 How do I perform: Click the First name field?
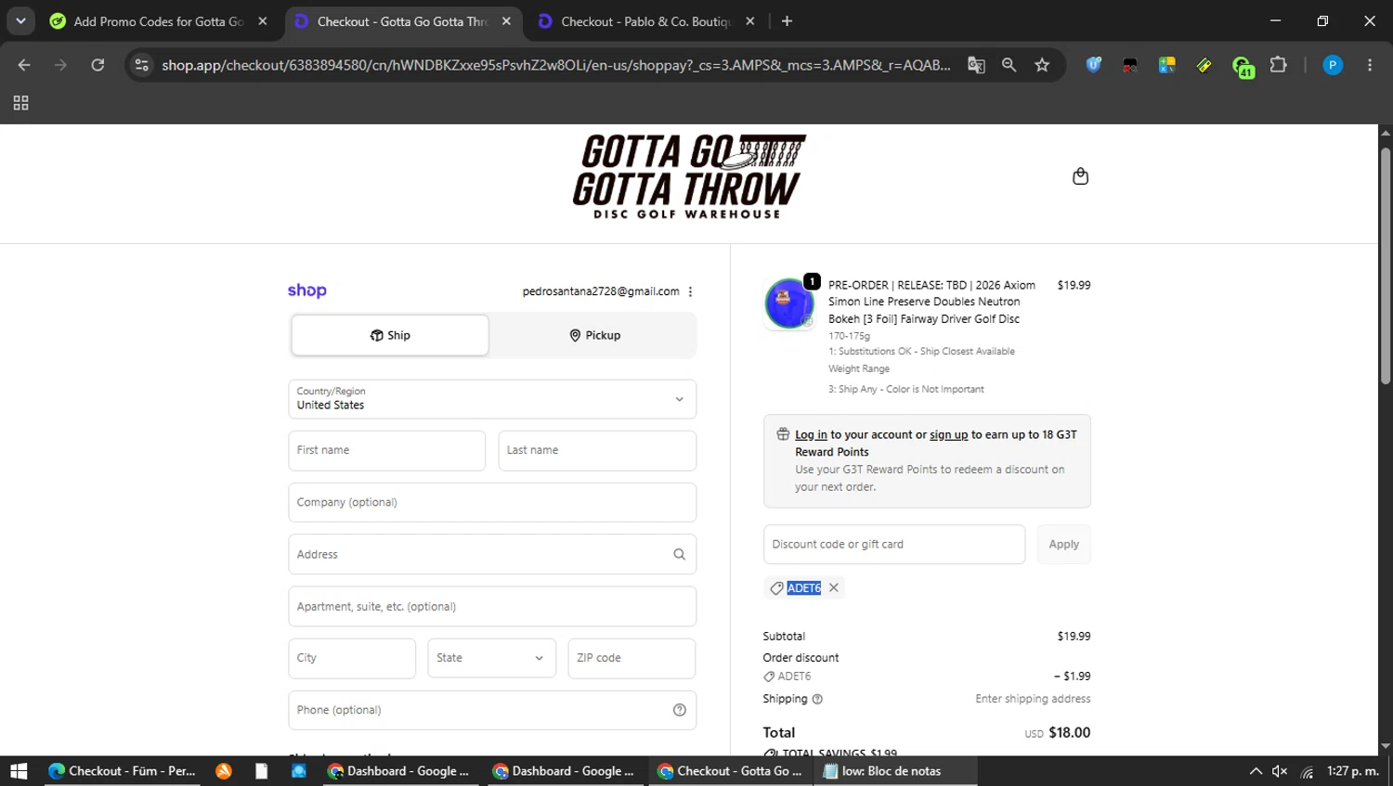pos(386,450)
